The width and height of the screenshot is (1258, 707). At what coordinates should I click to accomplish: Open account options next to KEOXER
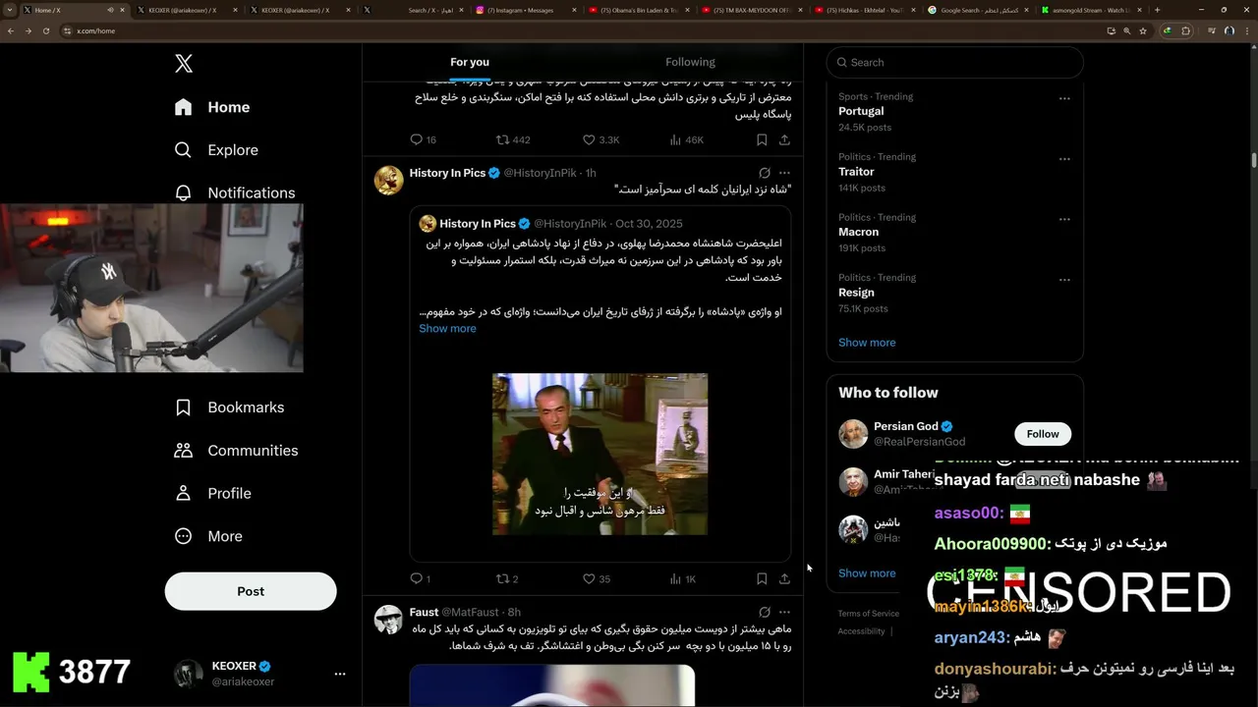click(340, 674)
